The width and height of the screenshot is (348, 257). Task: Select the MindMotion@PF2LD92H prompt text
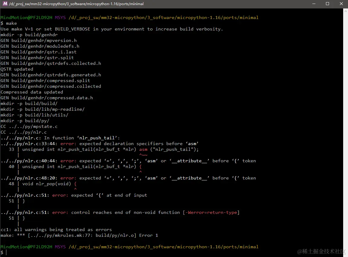tap(27, 17)
